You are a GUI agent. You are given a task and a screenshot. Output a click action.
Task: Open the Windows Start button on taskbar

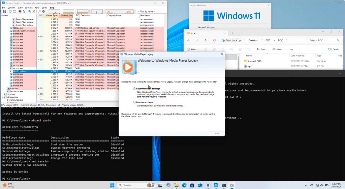[x=112, y=185]
